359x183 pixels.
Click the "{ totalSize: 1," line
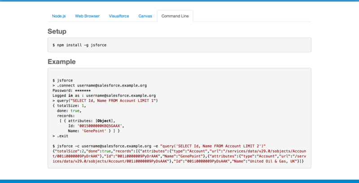(70, 106)
